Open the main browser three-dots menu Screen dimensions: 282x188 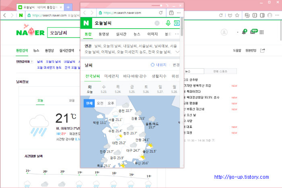click(x=277, y=15)
